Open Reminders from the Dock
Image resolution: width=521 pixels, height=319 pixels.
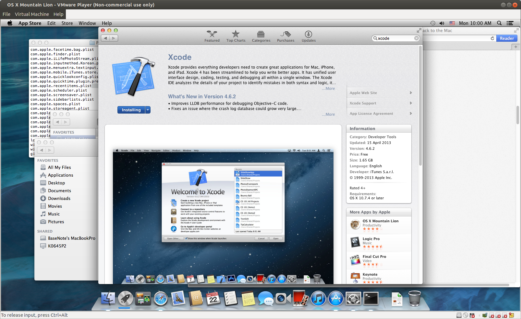click(x=231, y=298)
